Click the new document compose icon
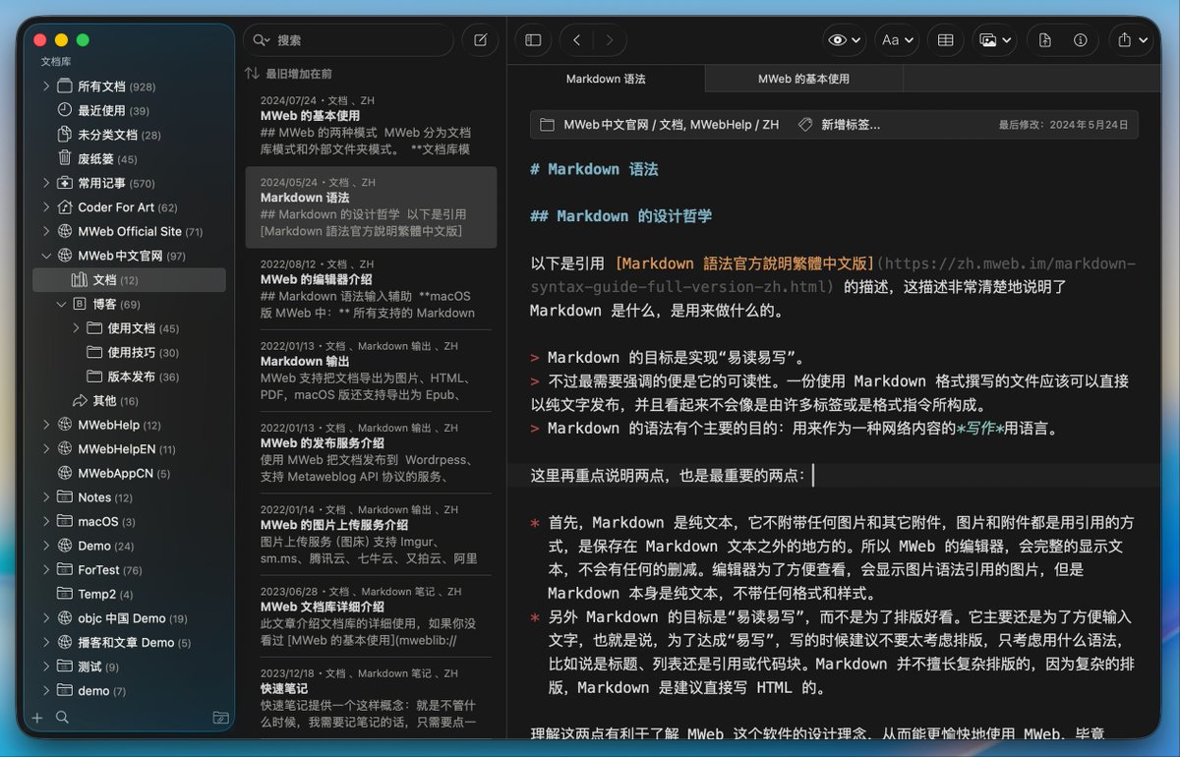 click(x=479, y=39)
